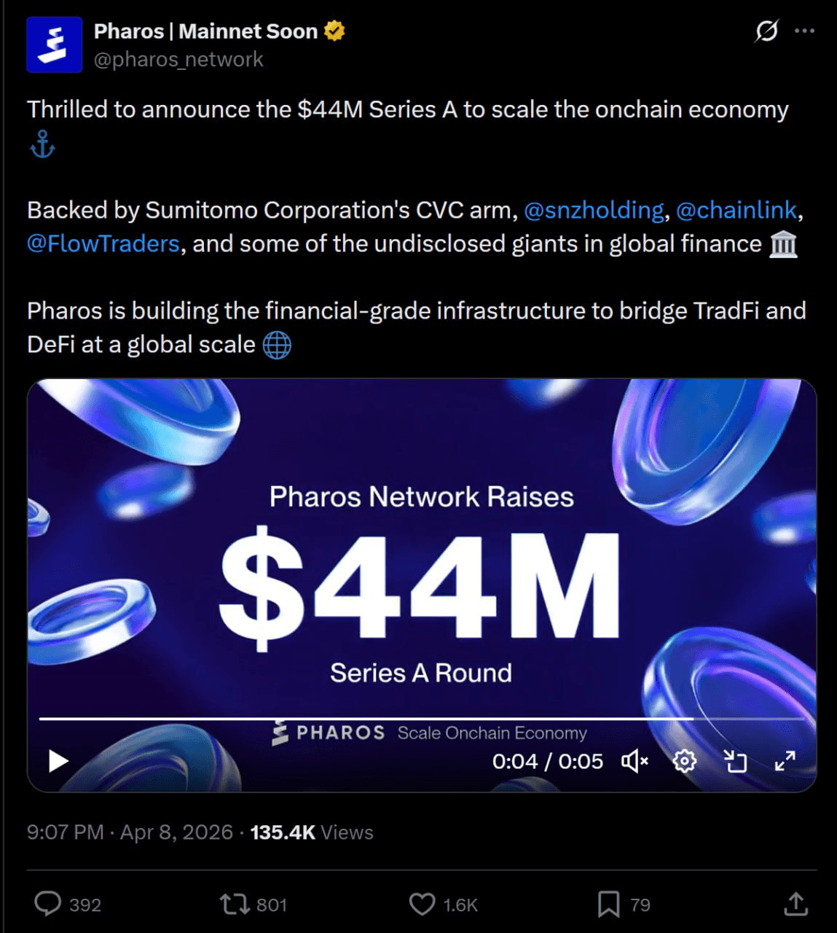Image resolution: width=837 pixels, height=933 pixels.
Task: Click the verified badge next to Pharos
Action: 334,31
